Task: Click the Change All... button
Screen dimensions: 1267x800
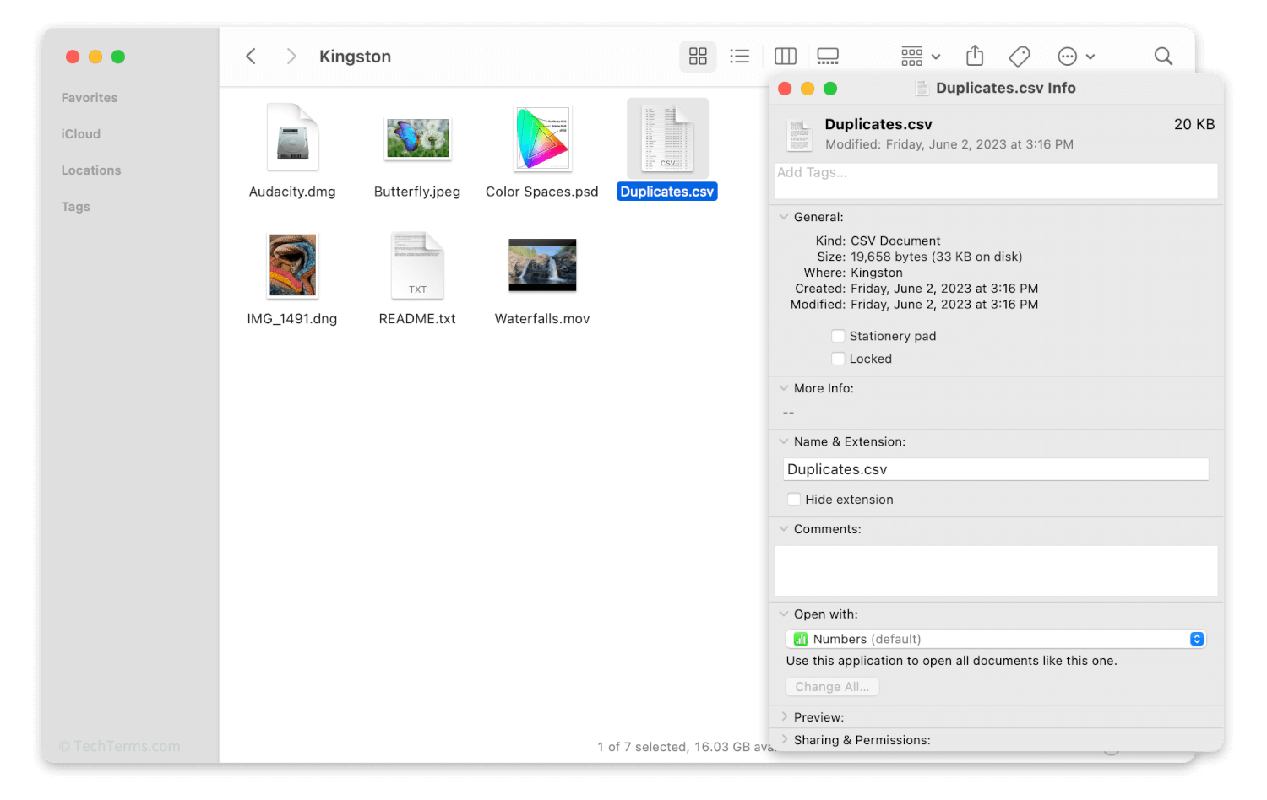Action: pos(832,687)
